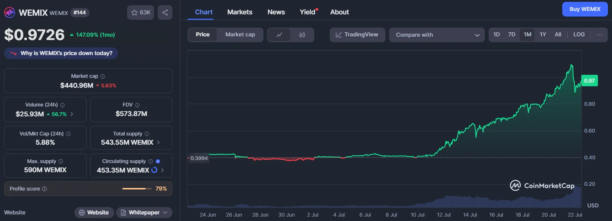The height and width of the screenshot is (221, 612).
Task: Select 1Y time range
Action: pyautogui.click(x=543, y=35)
